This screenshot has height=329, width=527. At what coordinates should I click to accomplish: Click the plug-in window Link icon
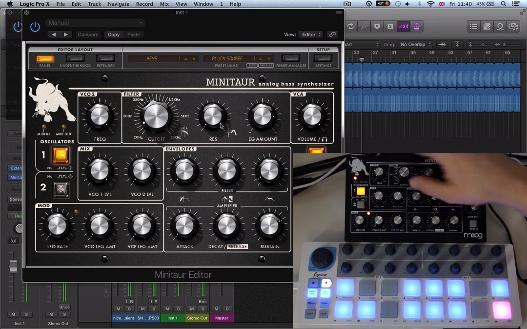pos(332,35)
